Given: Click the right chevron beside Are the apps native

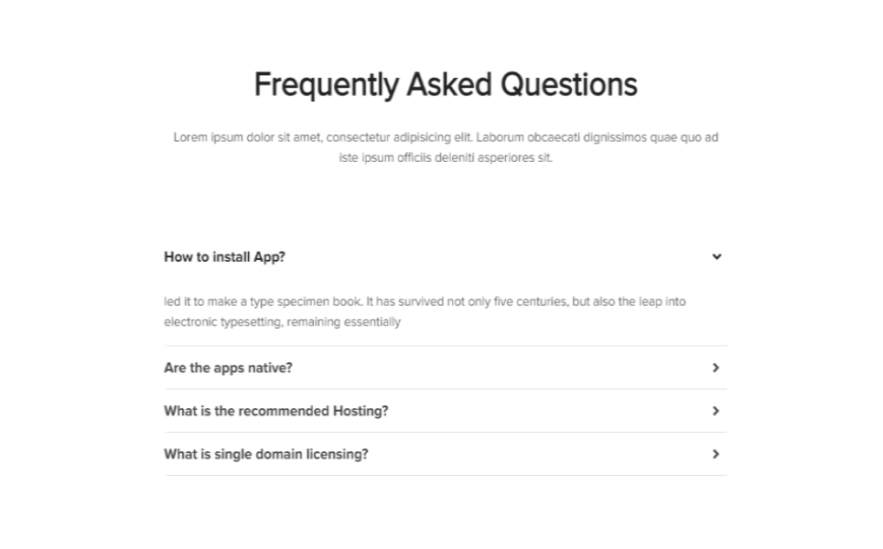Looking at the screenshot, I should tap(716, 368).
